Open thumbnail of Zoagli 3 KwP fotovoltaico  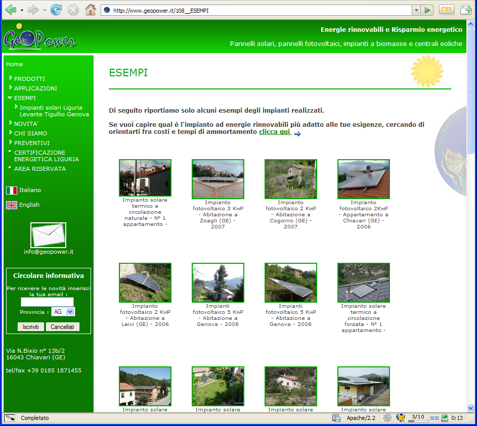[x=218, y=179]
